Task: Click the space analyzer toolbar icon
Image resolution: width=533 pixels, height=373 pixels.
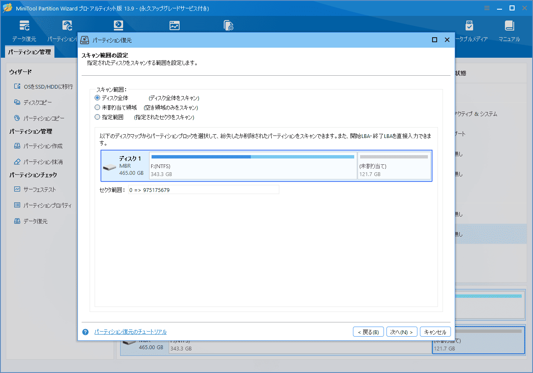Action: point(175,26)
